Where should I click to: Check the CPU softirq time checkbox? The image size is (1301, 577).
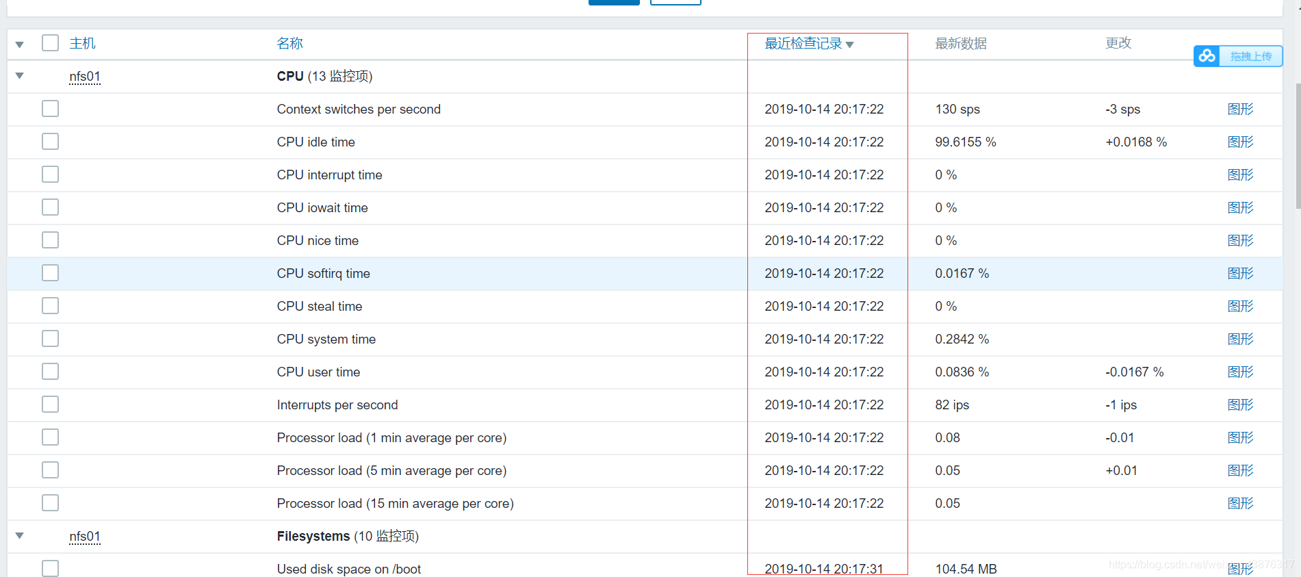point(50,273)
